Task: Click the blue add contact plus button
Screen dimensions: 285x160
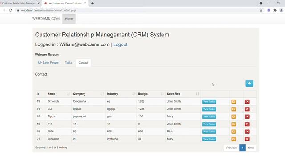Action: (x=249, y=84)
